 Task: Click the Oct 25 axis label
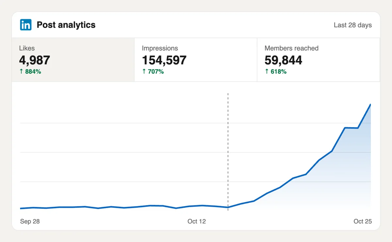[363, 221]
